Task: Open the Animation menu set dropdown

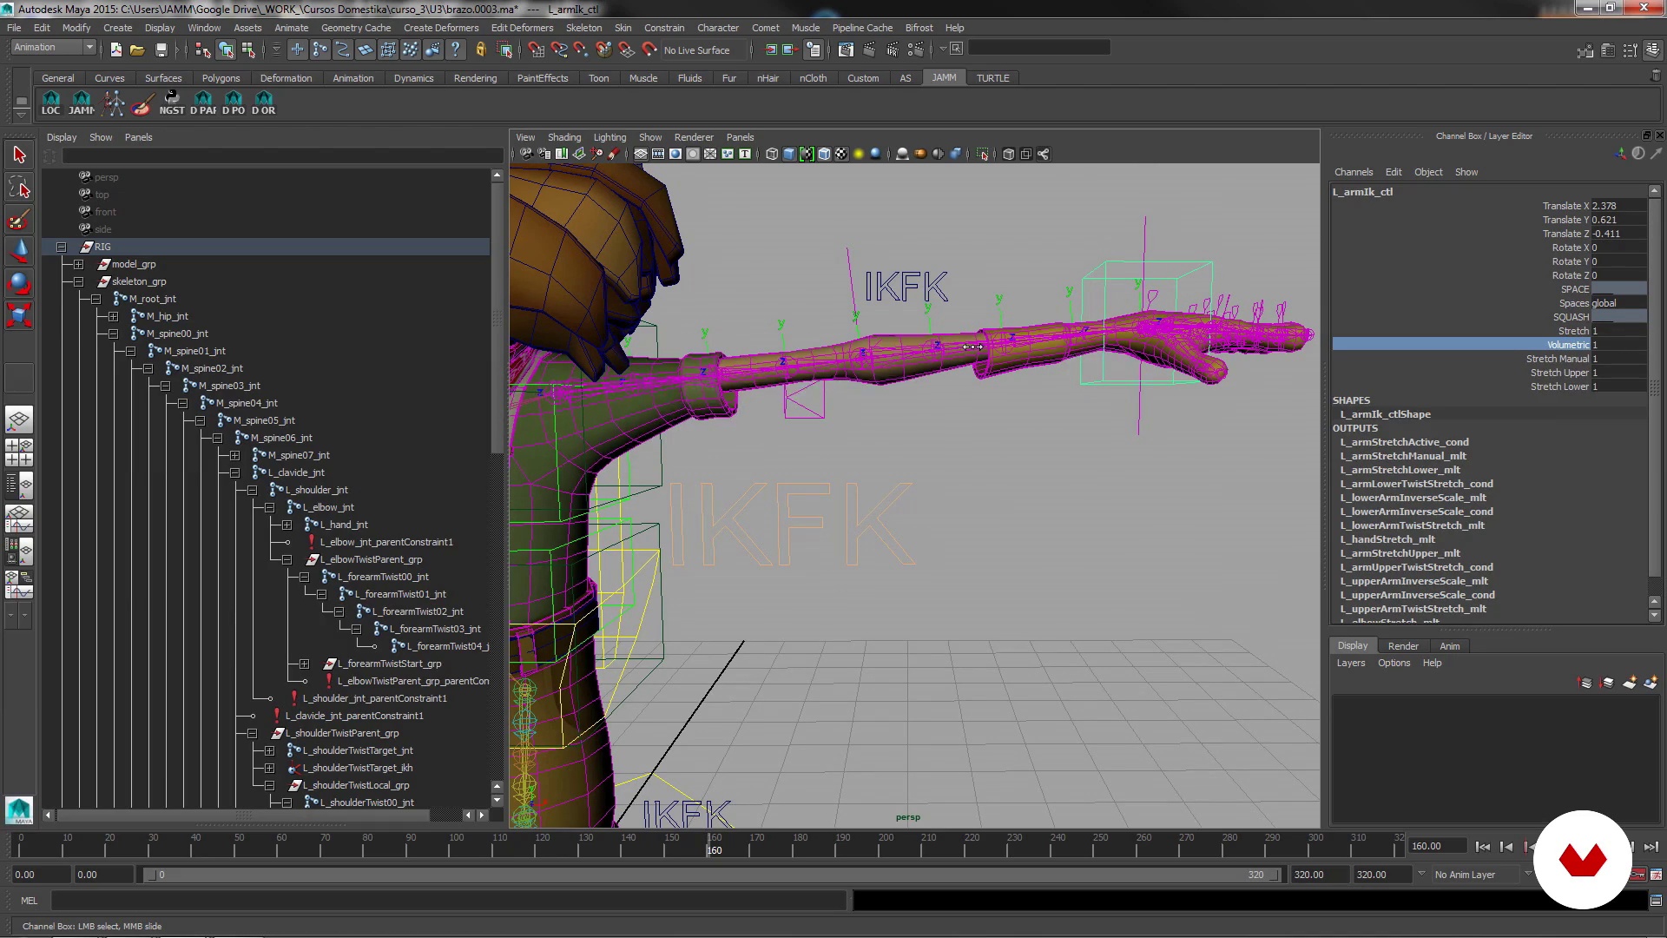Action: [x=52, y=48]
